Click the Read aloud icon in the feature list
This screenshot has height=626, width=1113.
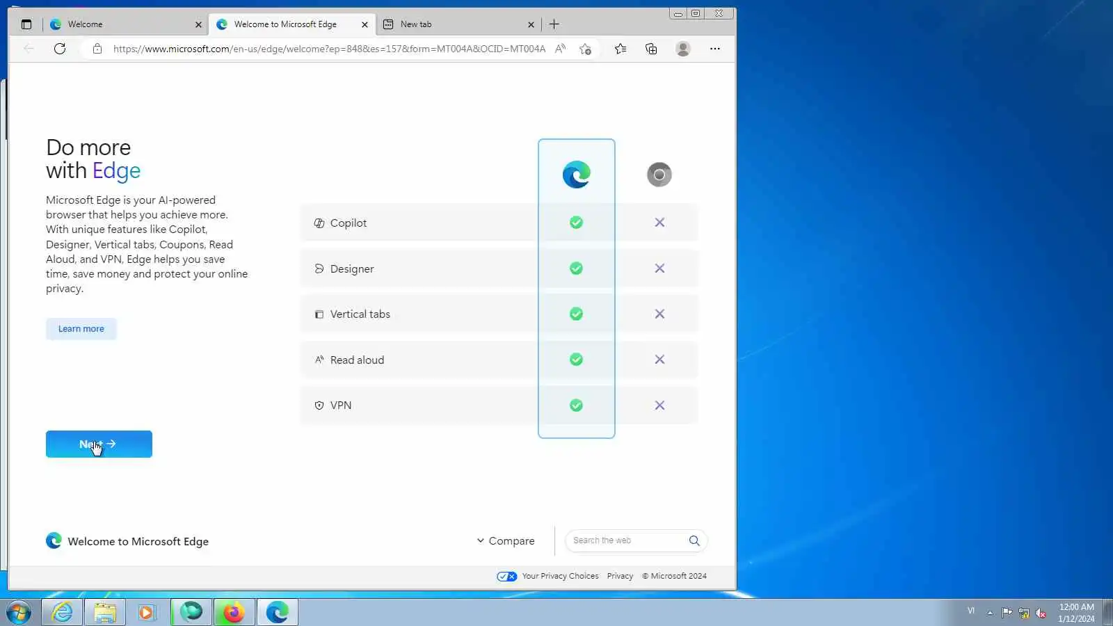point(319,360)
